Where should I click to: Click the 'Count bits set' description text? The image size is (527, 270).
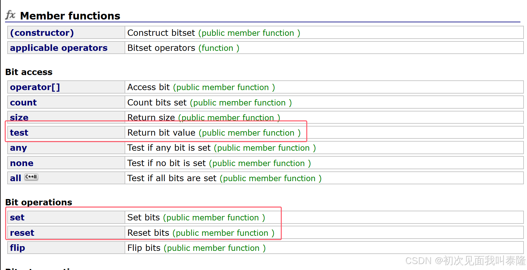point(157,102)
